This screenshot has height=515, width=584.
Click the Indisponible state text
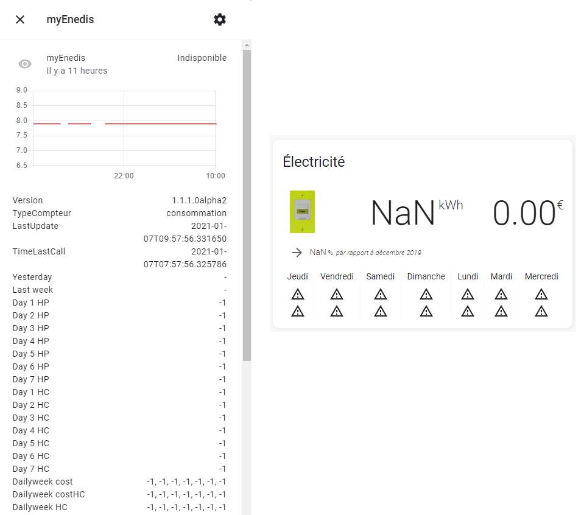click(202, 58)
